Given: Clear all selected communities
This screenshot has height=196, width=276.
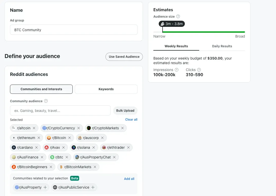Looking at the screenshot, I should 131,119.
